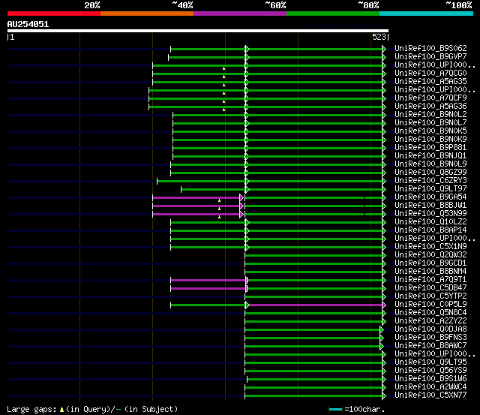
Task: Click the 523 query end position label
Action: pos(379,37)
